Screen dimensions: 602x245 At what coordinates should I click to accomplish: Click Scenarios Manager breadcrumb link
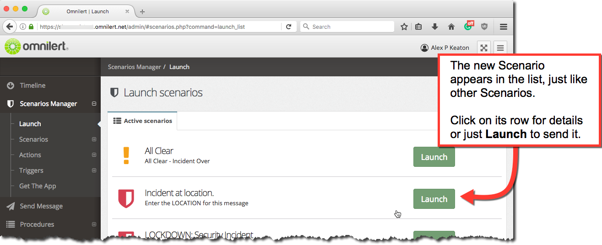coord(134,67)
